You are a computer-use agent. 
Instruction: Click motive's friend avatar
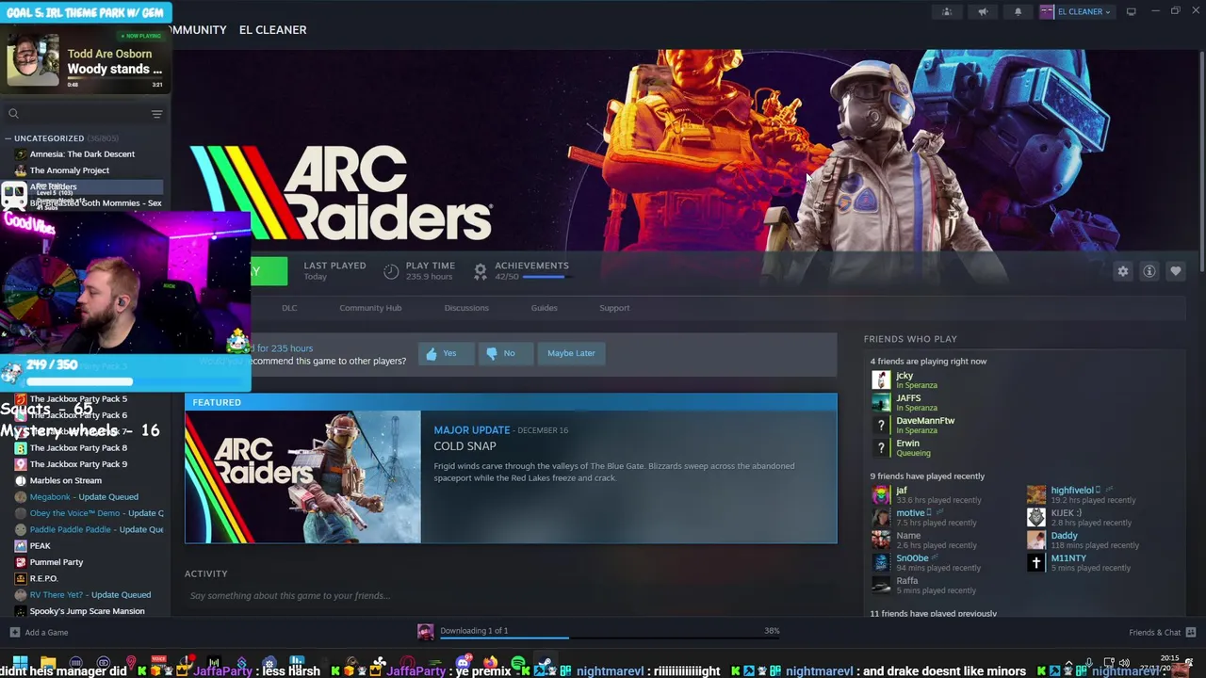click(881, 517)
